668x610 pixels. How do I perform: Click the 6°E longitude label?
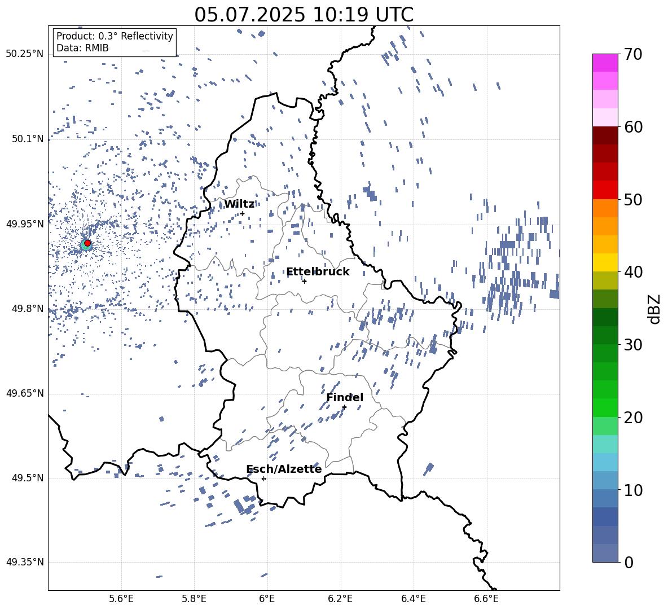pyautogui.click(x=267, y=599)
